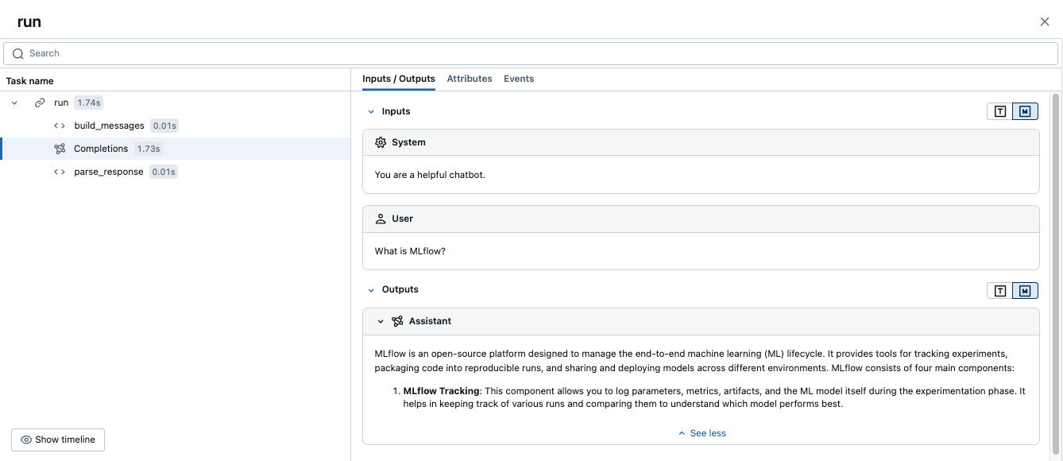The width and height of the screenshot is (1063, 461).
Task: Switch Inputs to plain text view
Action: 1000,111
